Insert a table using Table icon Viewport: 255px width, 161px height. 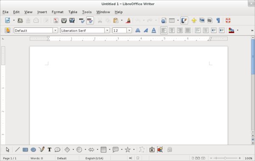[172, 20]
